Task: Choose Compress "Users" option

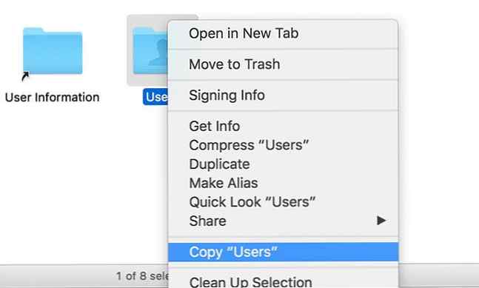Action: 283,145
